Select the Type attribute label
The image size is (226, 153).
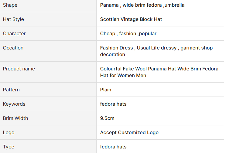click(9, 147)
